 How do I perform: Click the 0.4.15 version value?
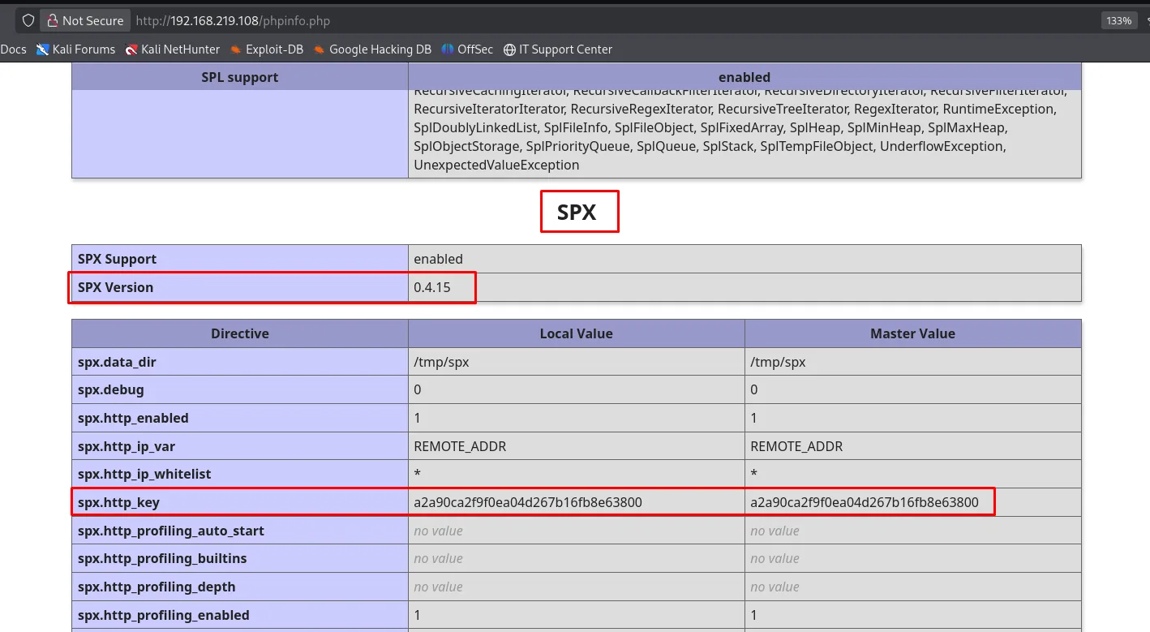432,287
